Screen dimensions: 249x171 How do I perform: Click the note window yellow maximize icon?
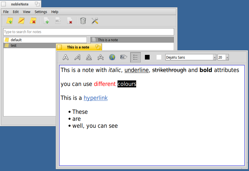(x=98, y=47)
